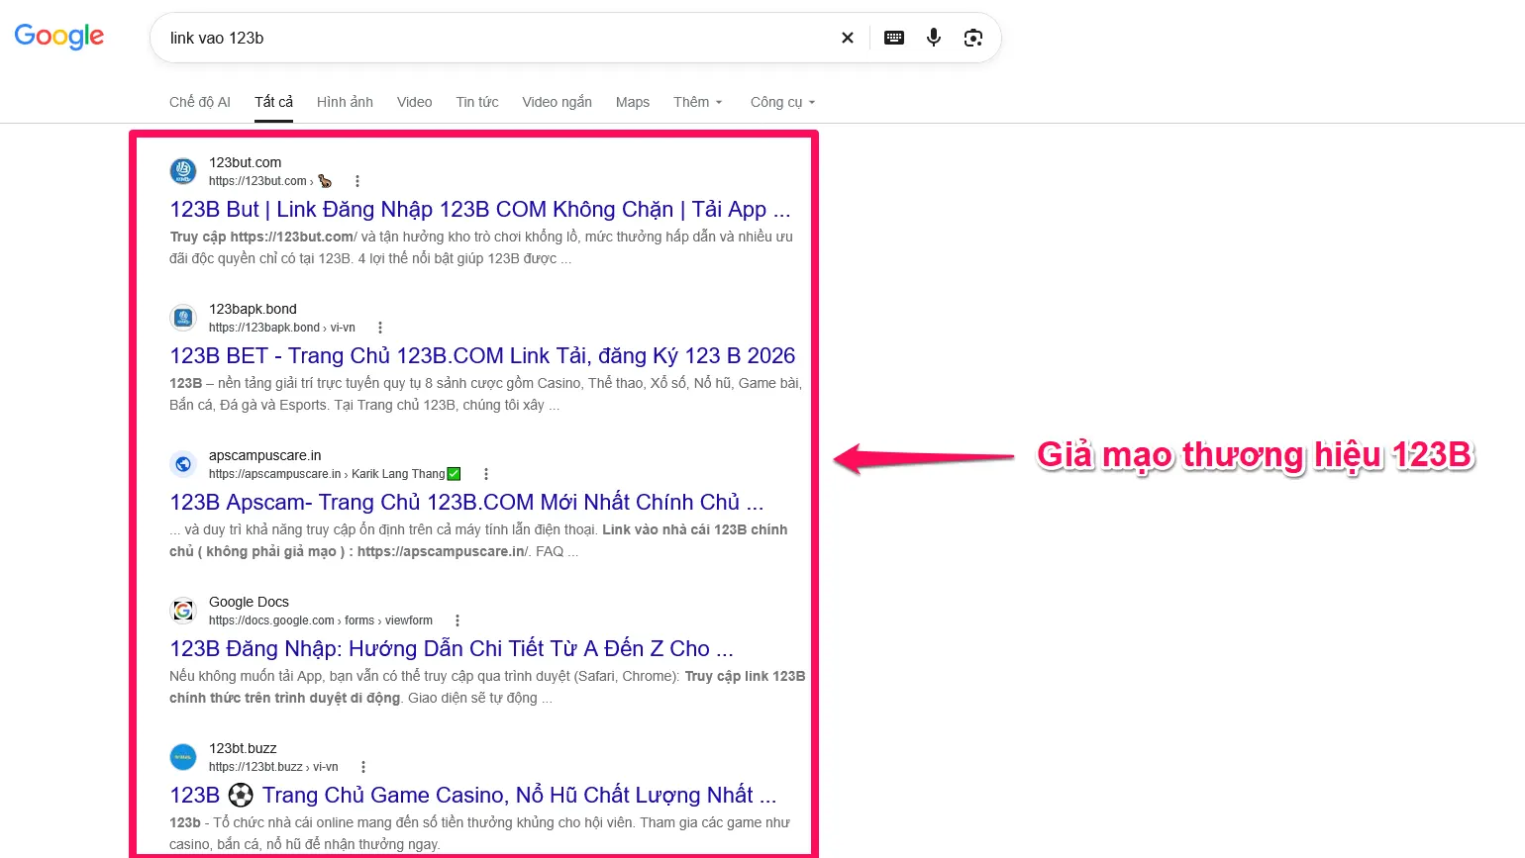Open the three-dot menu for 123bt.buzz result
Viewport: 1525px width, 858px height.
click(x=363, y=767)
